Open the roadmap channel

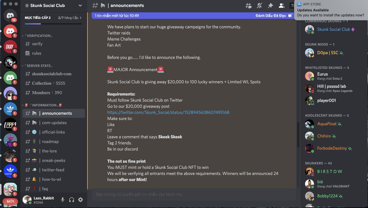pyautogui.click(x=54, y=142)
